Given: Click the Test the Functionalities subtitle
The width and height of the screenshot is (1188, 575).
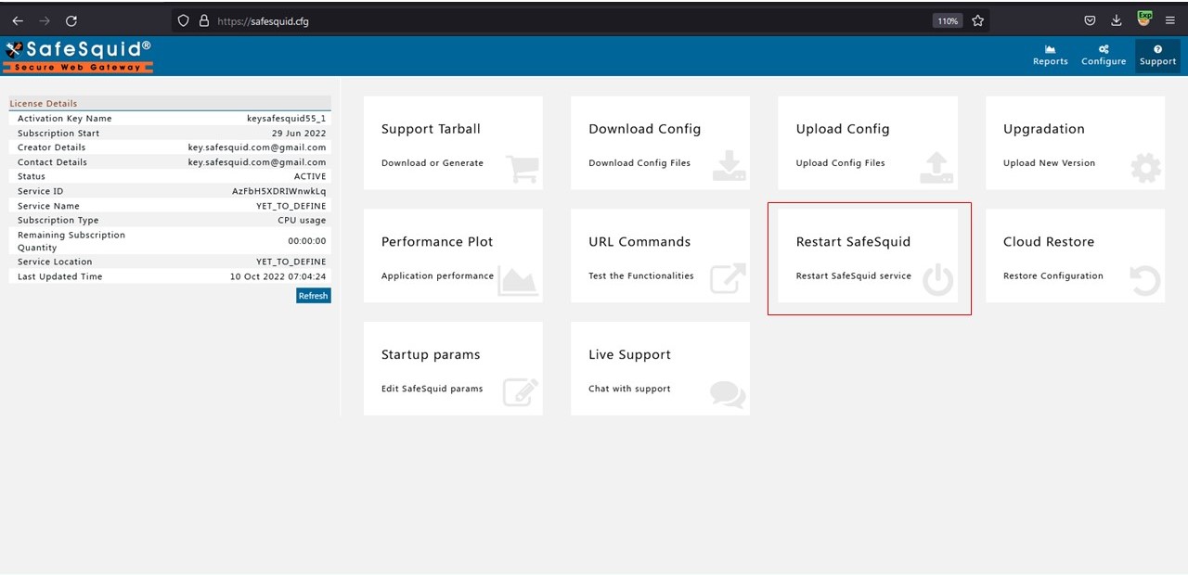Looking at the screenshot, I should [x=641, y=276].
